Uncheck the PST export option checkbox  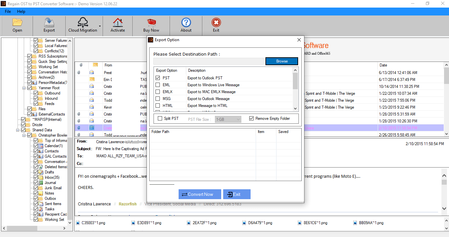click(158, 78)
